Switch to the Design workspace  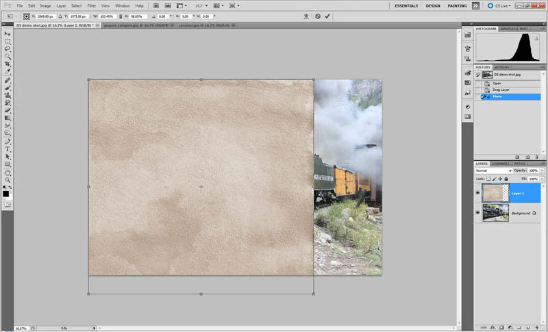tap(433, 6)
